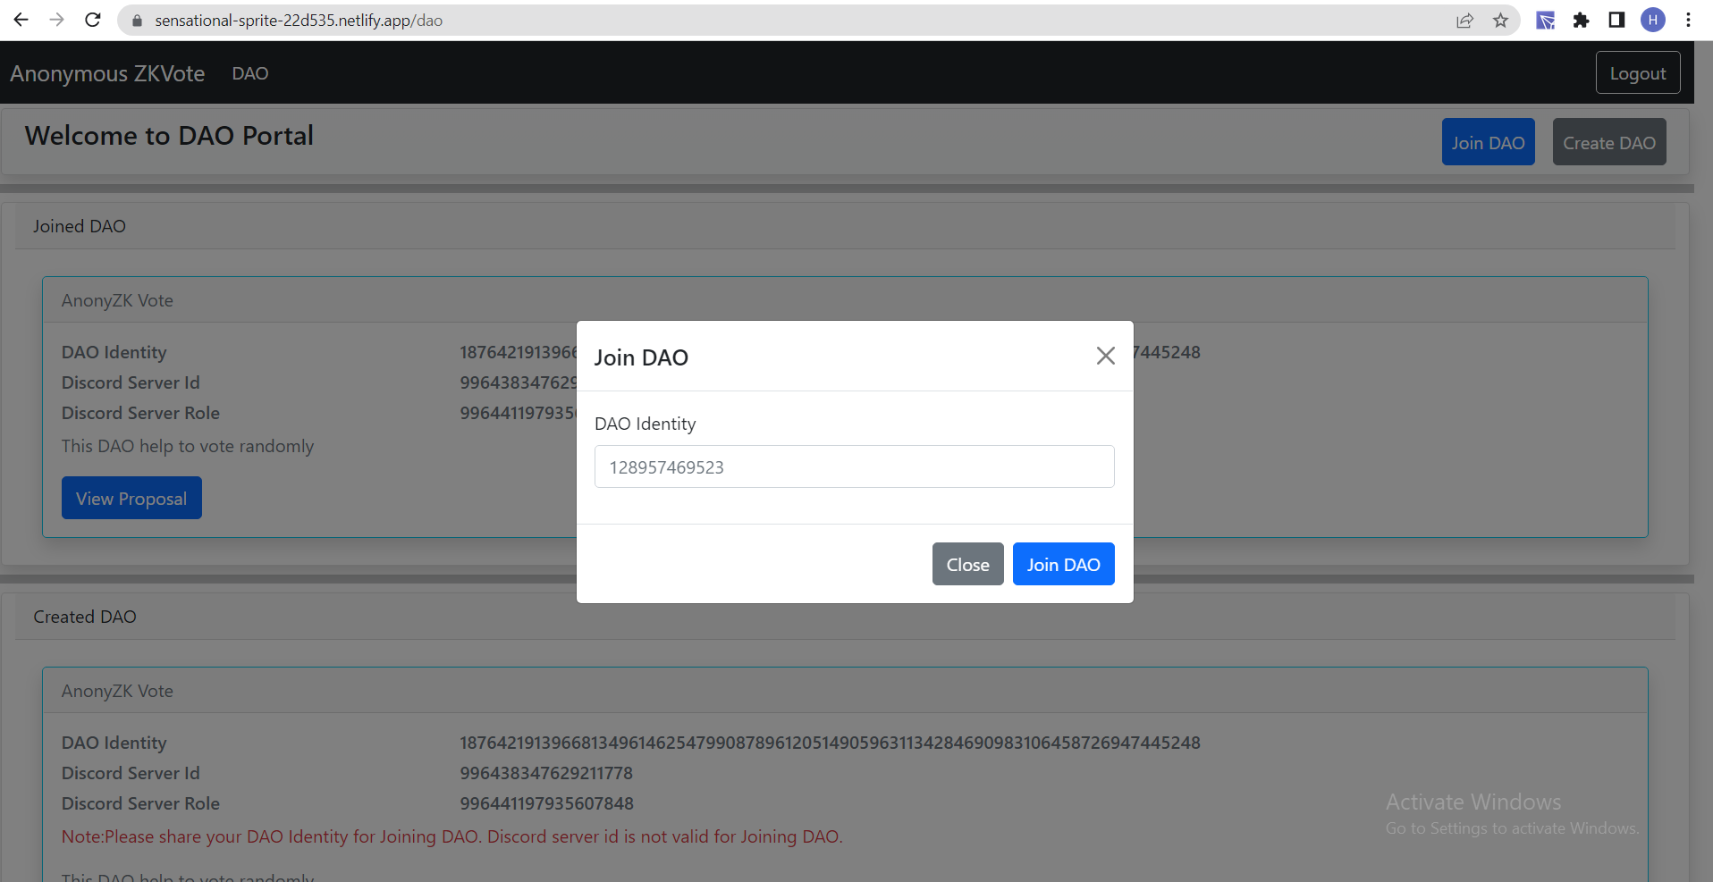Click the red note about DAO Identity
The image size is (1713, 882).
[451, 836]
